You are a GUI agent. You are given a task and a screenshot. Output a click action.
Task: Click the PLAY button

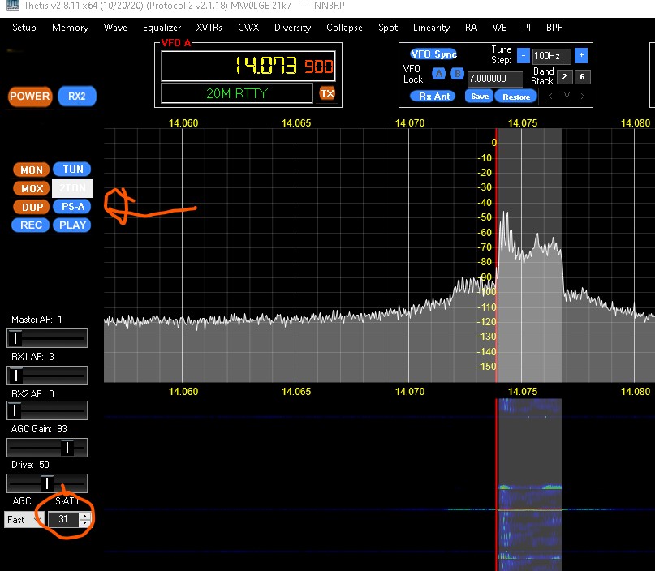(72, 225)
